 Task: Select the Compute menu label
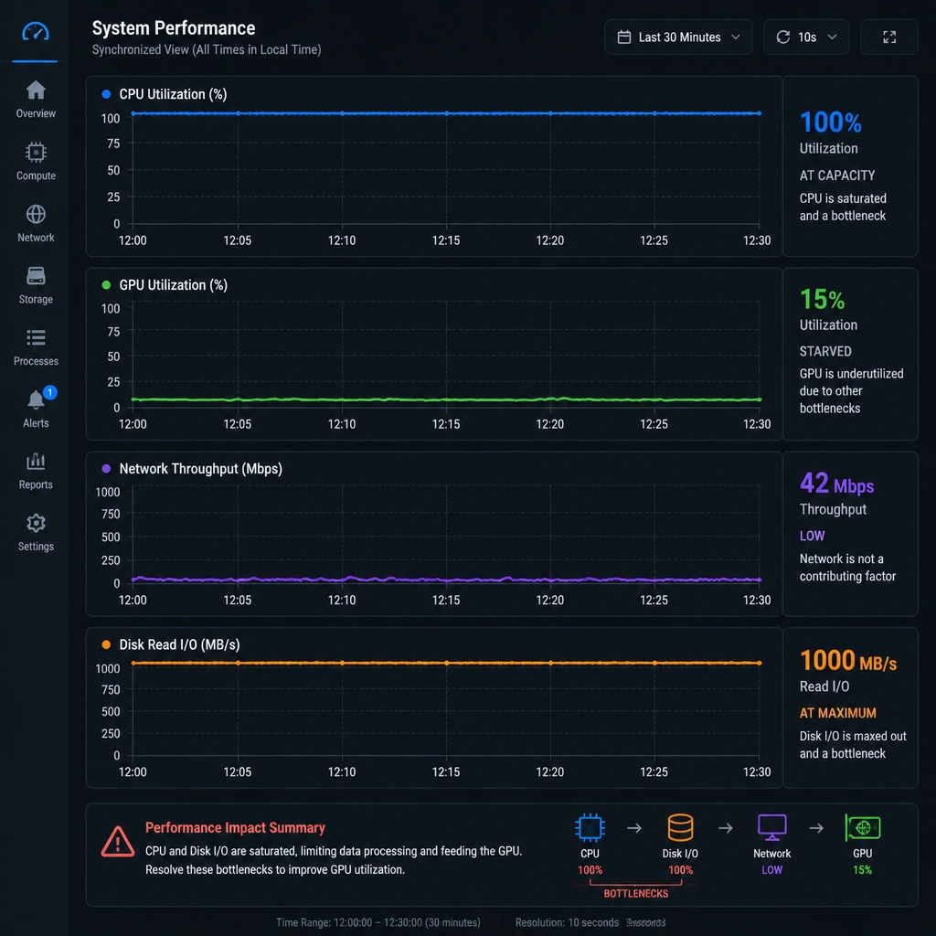[36, 175]
